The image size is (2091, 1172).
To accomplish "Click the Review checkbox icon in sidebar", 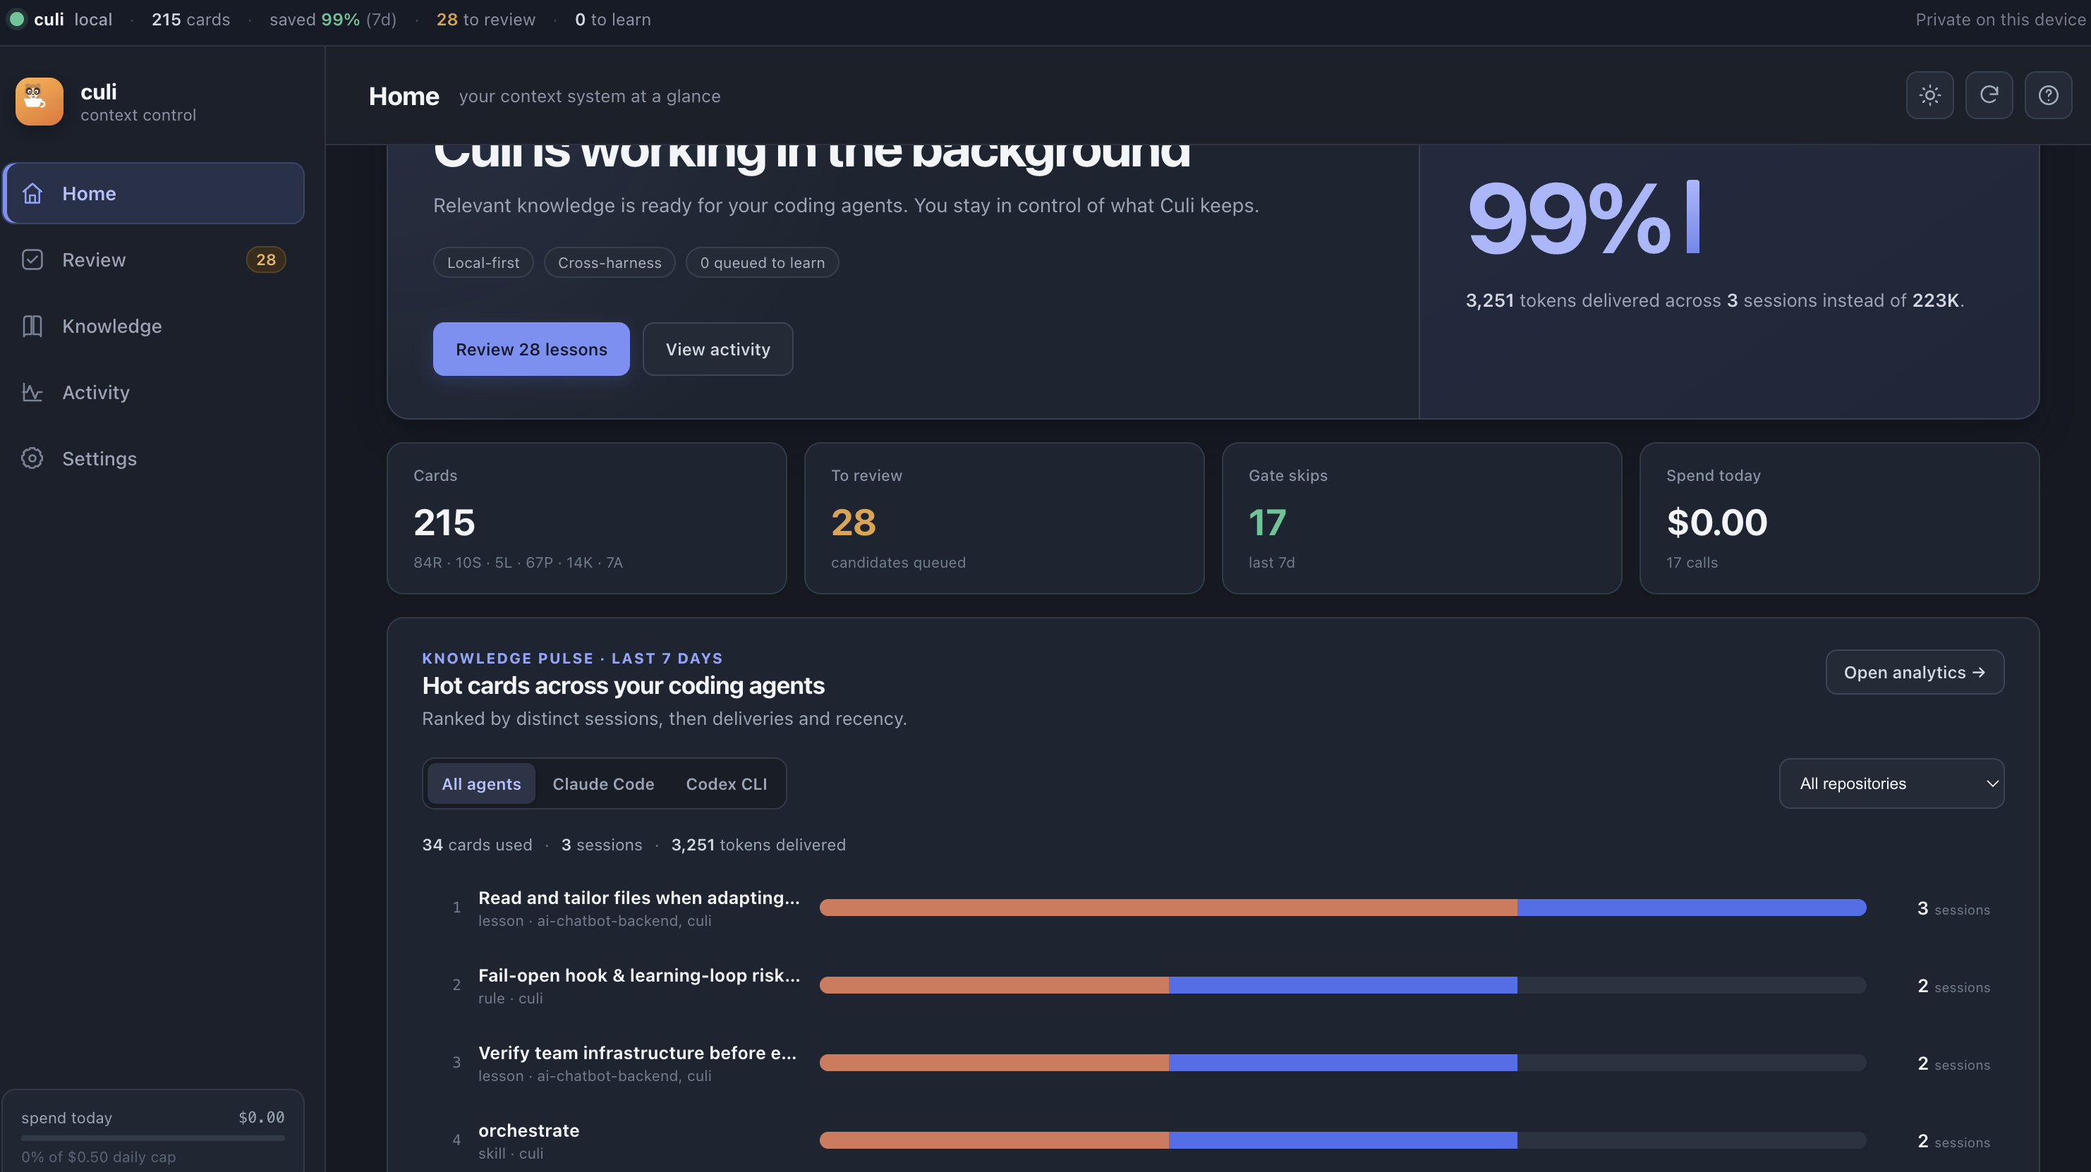I will tap(32, 260).
